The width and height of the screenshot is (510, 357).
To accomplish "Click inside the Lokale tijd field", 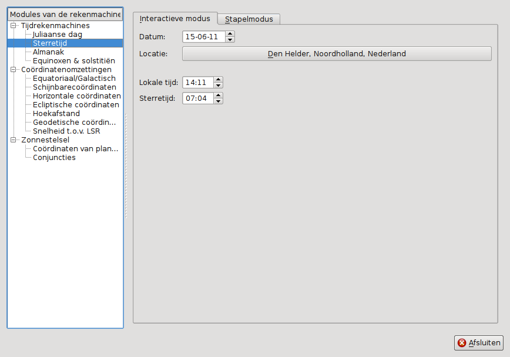I will pos(197,82).
